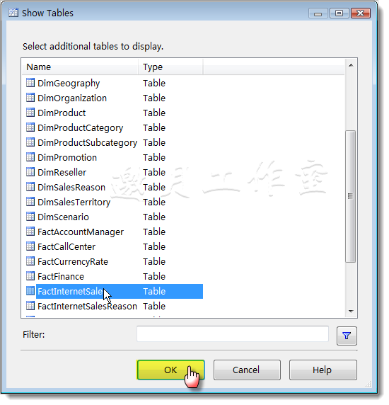Select the DimScenario table name

pos(63,217)
